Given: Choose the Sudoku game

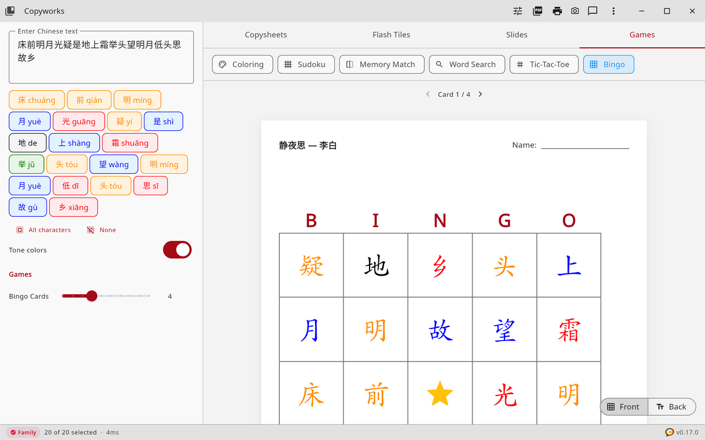Looking at the screenshot, I should 306,64.
